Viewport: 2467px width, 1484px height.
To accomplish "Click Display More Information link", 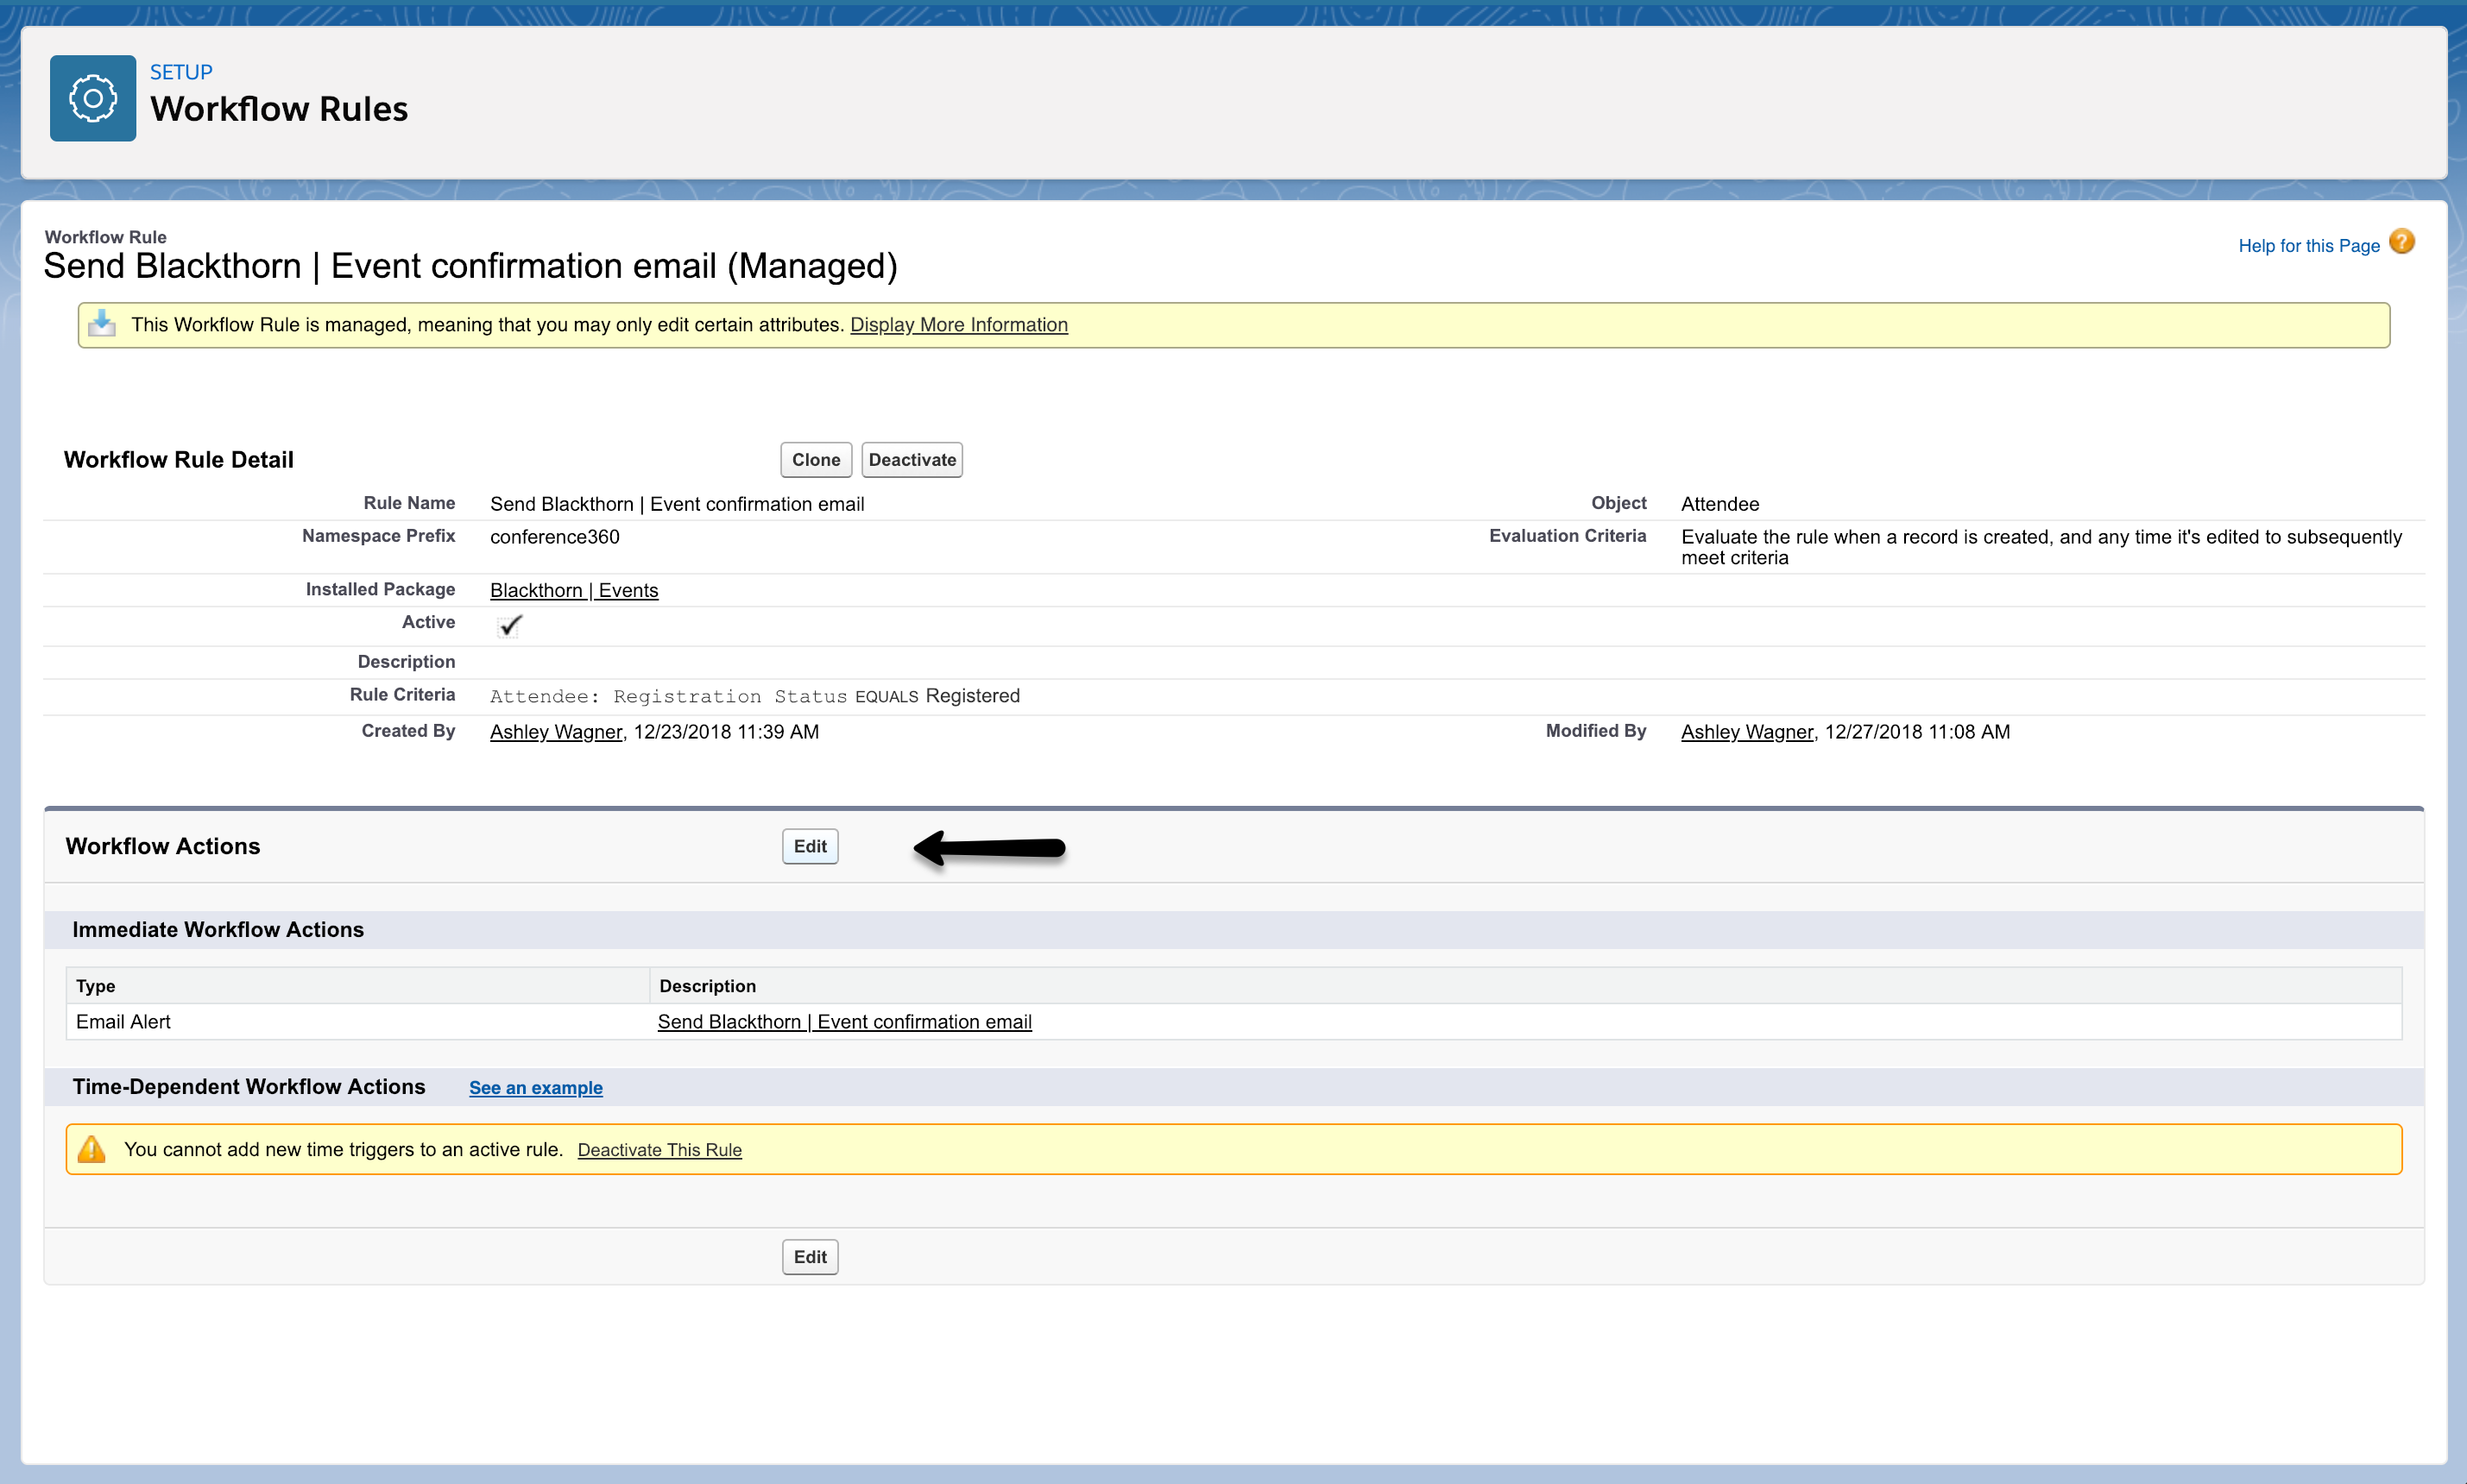I will tap(958, 324).
